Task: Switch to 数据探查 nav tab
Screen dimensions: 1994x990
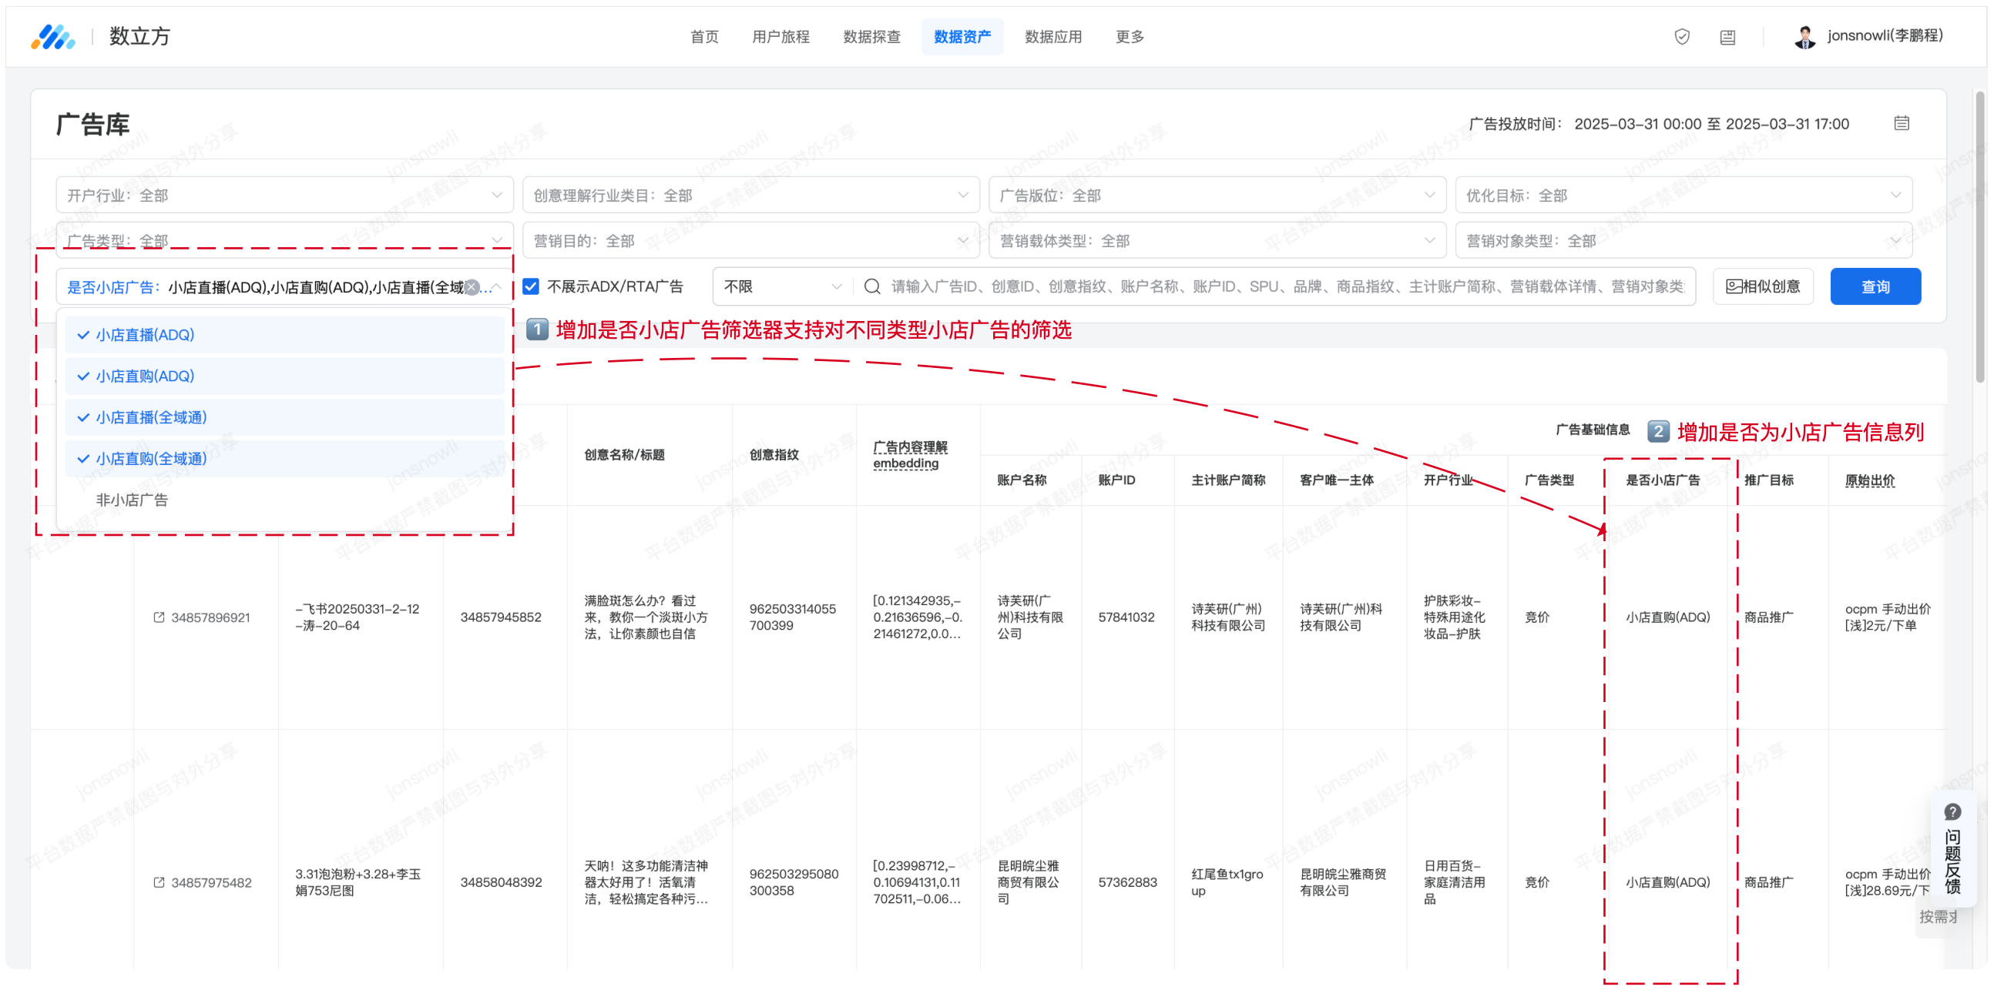Action: (x=871, y=36)
